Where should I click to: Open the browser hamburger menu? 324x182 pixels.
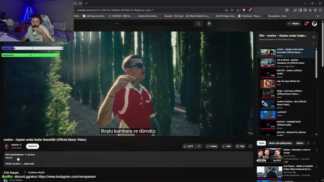tap(320, 10)
